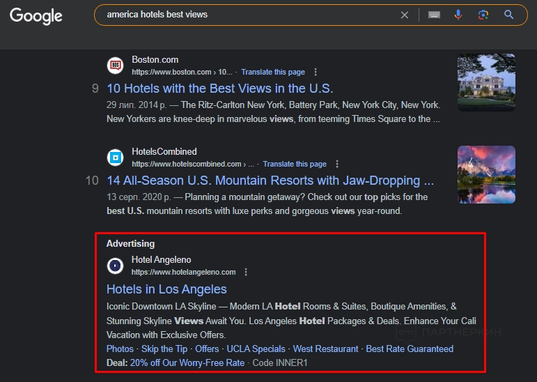Translate the HotelsCombined page
The image size is (537, 382).
point(295,164)
